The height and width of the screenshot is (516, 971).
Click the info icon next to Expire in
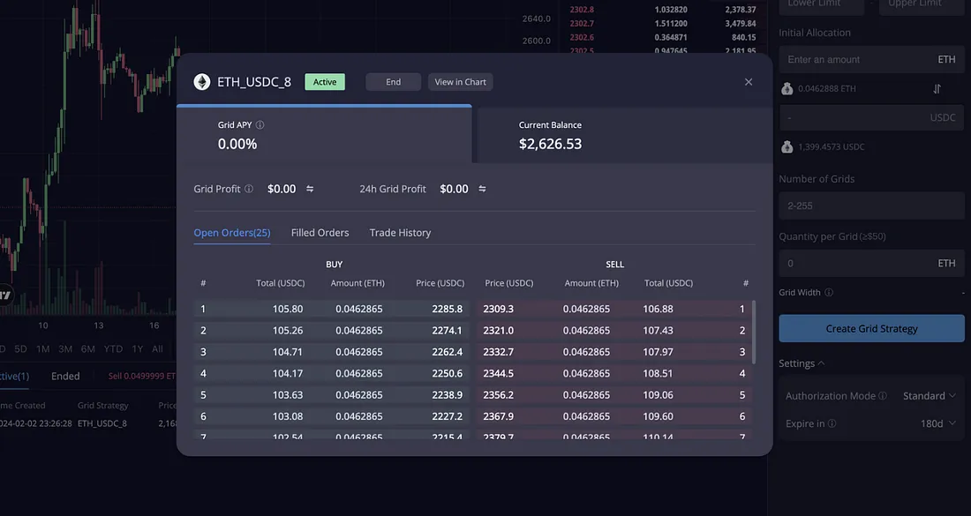832,423
